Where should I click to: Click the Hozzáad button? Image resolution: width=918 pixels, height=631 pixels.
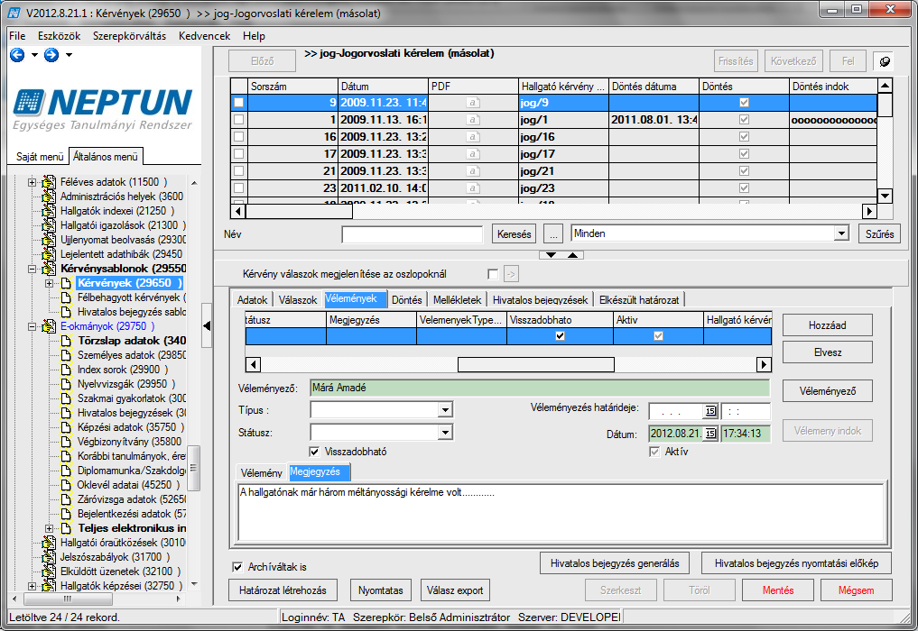(827, 325)
